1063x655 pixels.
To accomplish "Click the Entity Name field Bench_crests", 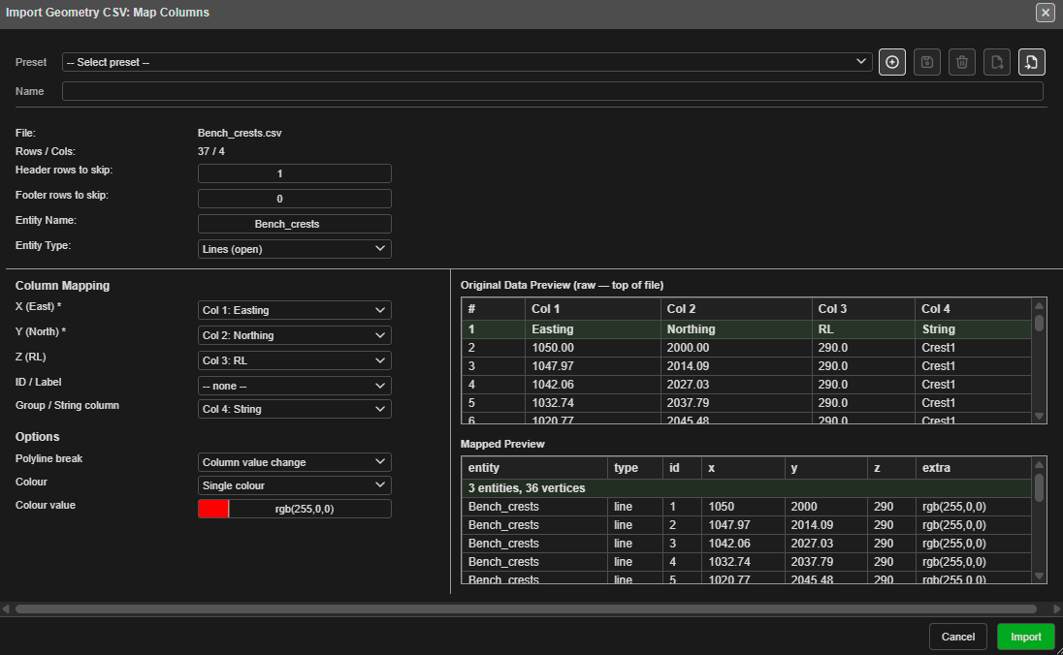I will point(294,224).
